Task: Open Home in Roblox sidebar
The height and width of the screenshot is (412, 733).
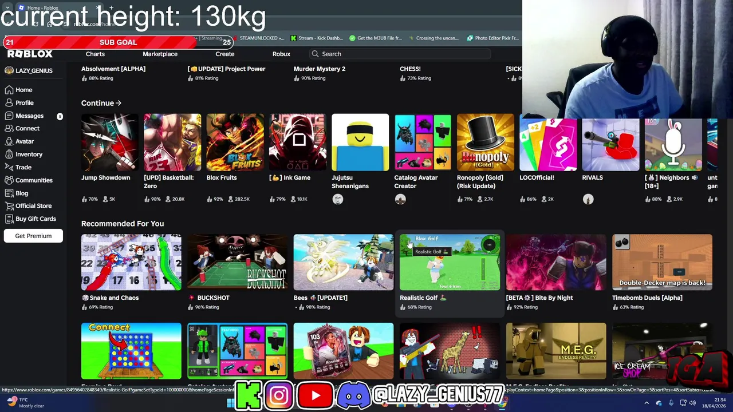Action: point(18,90)
